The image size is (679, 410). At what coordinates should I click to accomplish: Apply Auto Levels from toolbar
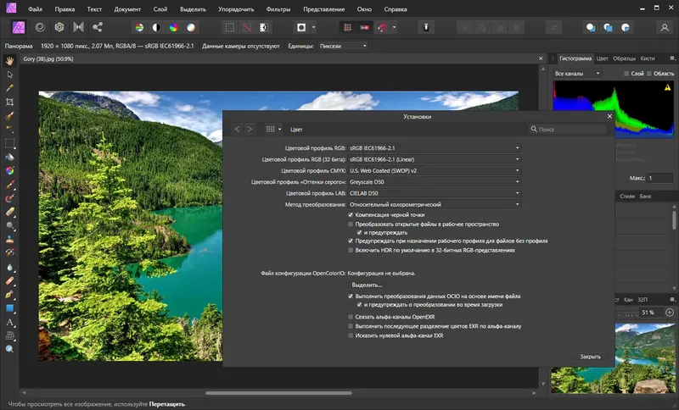pyautogui.click(x=139, y=28)
